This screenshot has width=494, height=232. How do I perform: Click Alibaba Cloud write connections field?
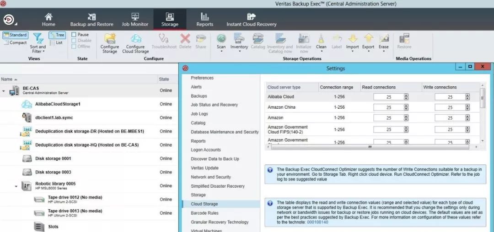point(450,97)
